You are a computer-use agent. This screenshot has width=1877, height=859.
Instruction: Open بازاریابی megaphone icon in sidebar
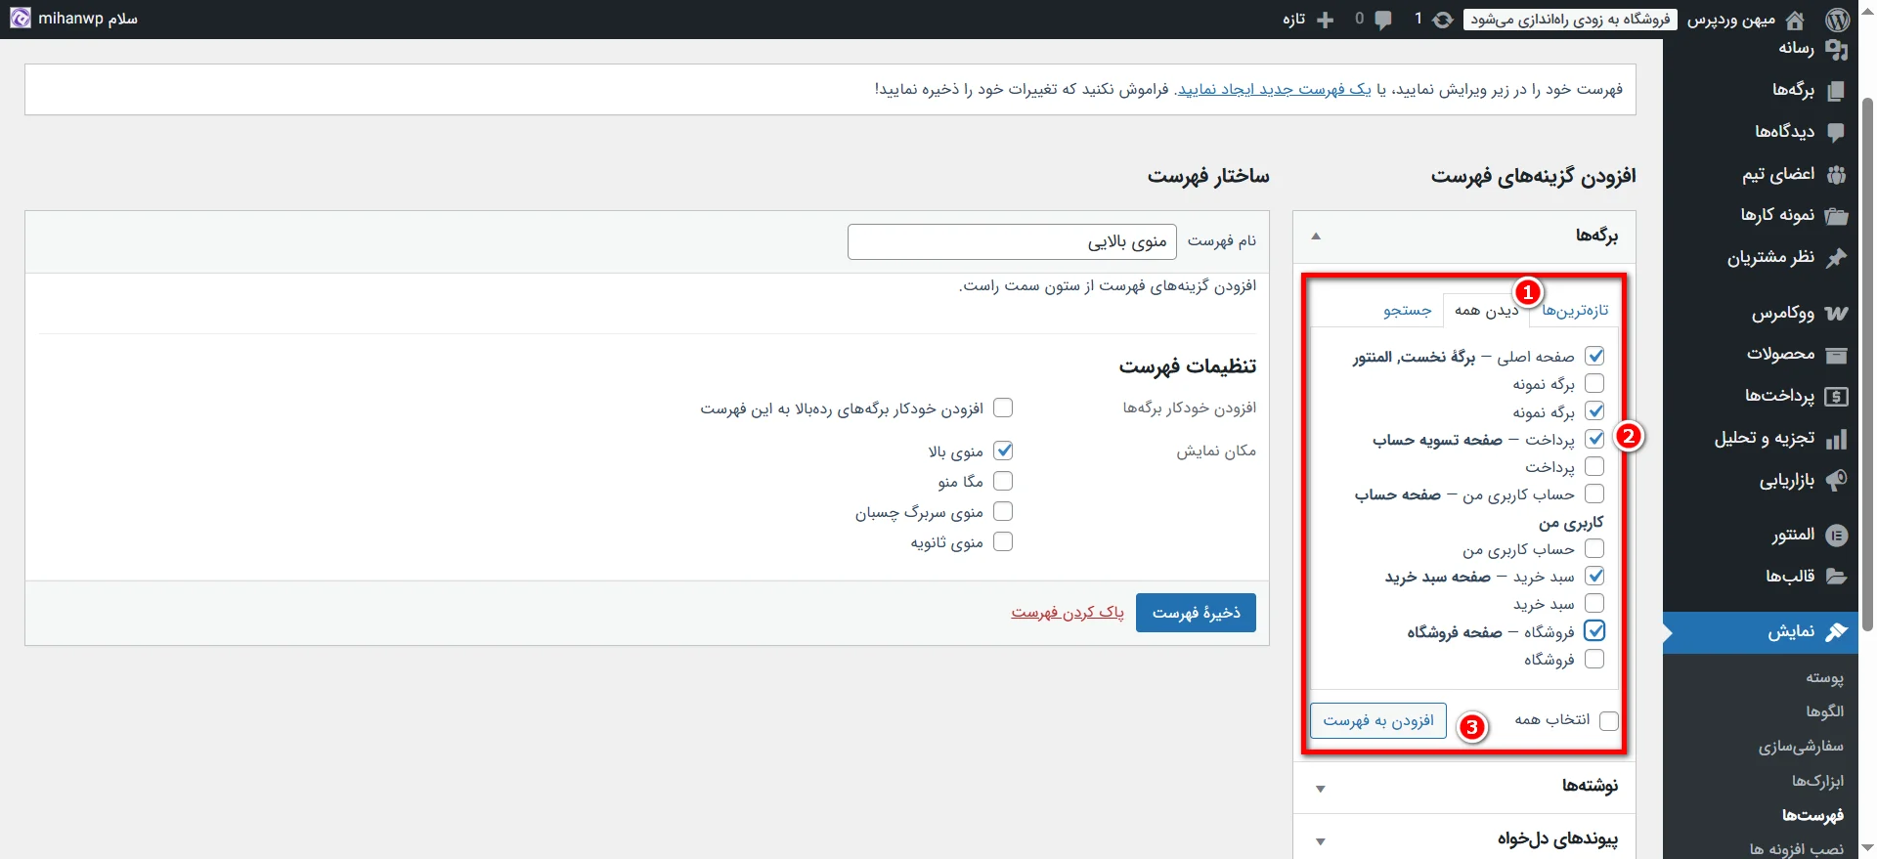[1837, 480]
